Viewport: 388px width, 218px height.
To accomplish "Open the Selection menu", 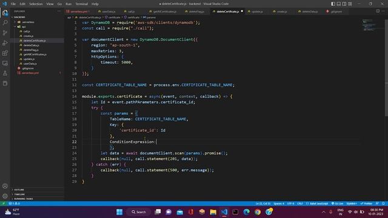I will [x=36, y=4].
